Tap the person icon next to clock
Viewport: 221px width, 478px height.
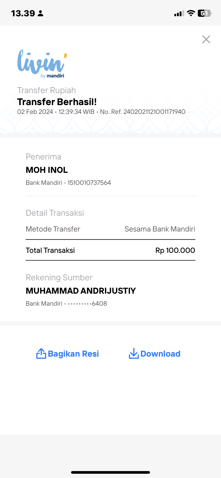[x=41, y=13]
